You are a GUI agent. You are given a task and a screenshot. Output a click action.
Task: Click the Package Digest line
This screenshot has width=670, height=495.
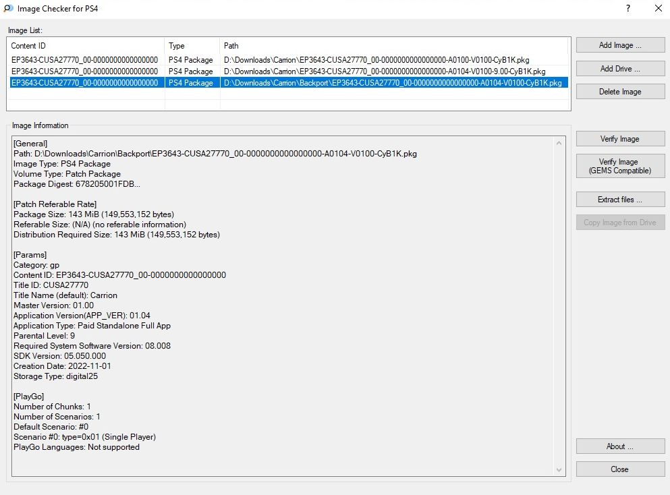pyautogui.click(x=77, y=184)
